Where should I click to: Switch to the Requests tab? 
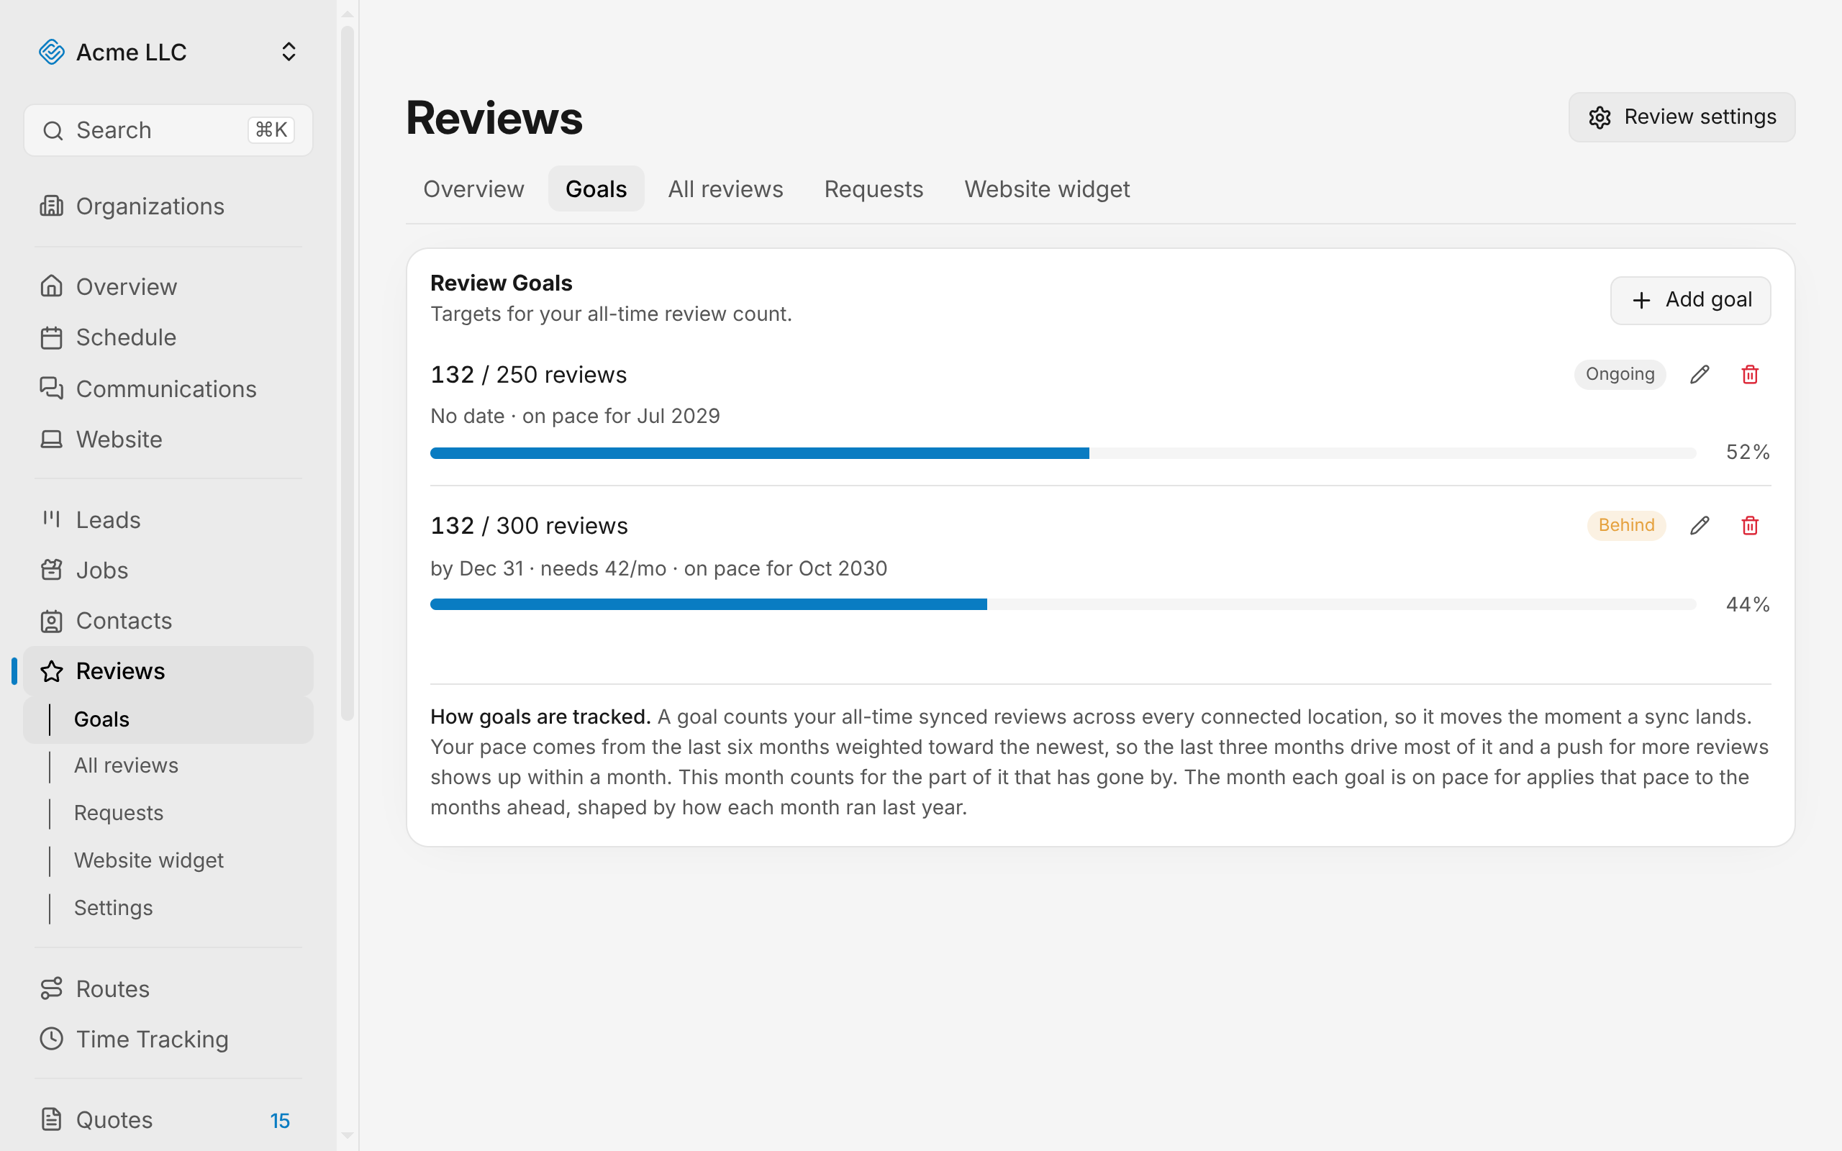click(874, 188)
